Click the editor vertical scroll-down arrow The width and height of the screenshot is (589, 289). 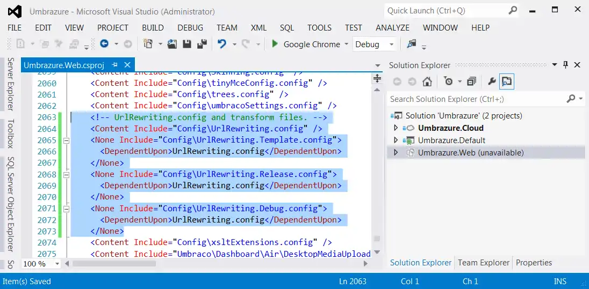tap(377, 252)
